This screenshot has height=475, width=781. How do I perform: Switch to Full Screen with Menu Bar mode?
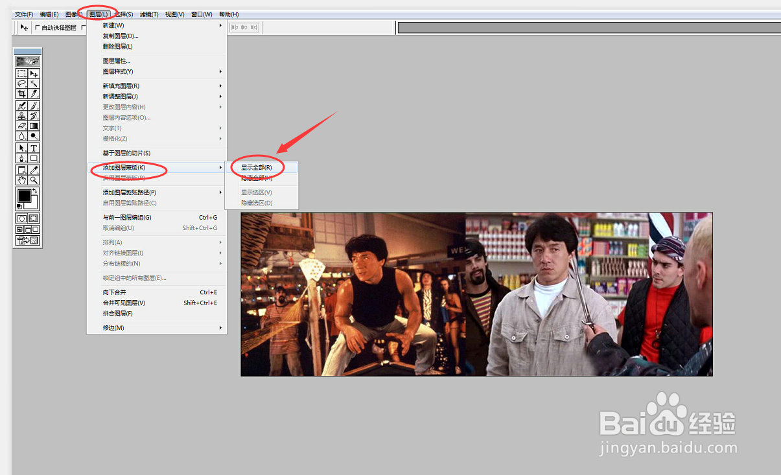click(x=27, y=229)
